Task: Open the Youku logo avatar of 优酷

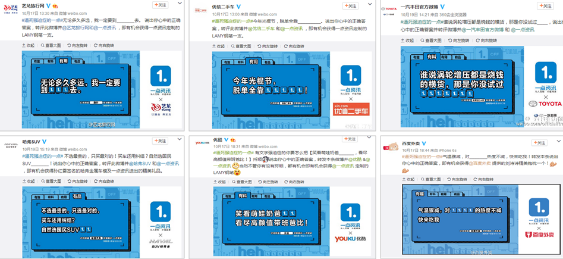Action: pos(203,143)
